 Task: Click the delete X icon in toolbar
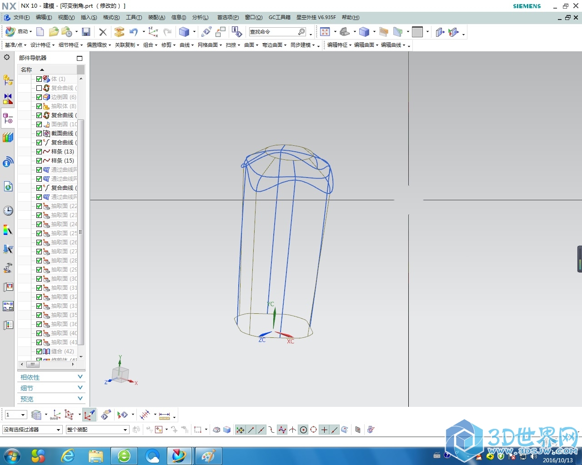click(x=103, y=32)
